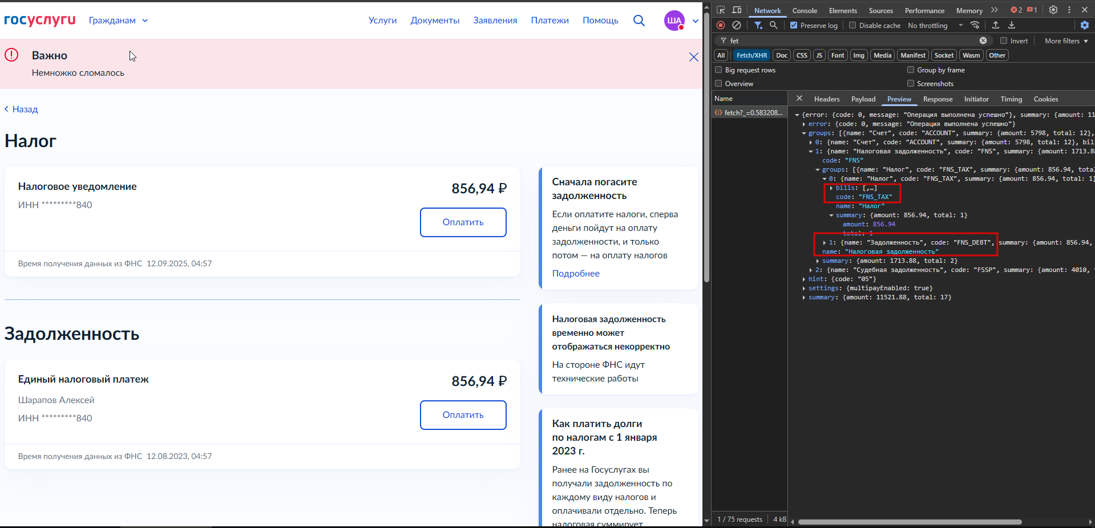
Task: Clear the network log
Action: (x=737, y=25)
